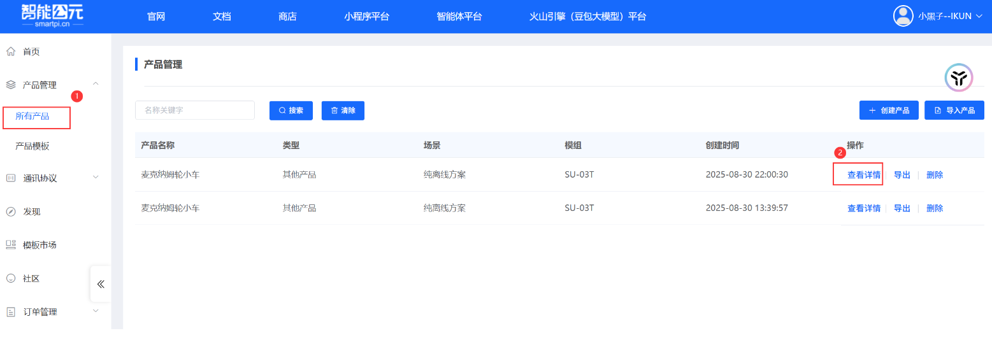
Task: Click the 2025-08-30 22:00:30 cell
Action: 747,174
